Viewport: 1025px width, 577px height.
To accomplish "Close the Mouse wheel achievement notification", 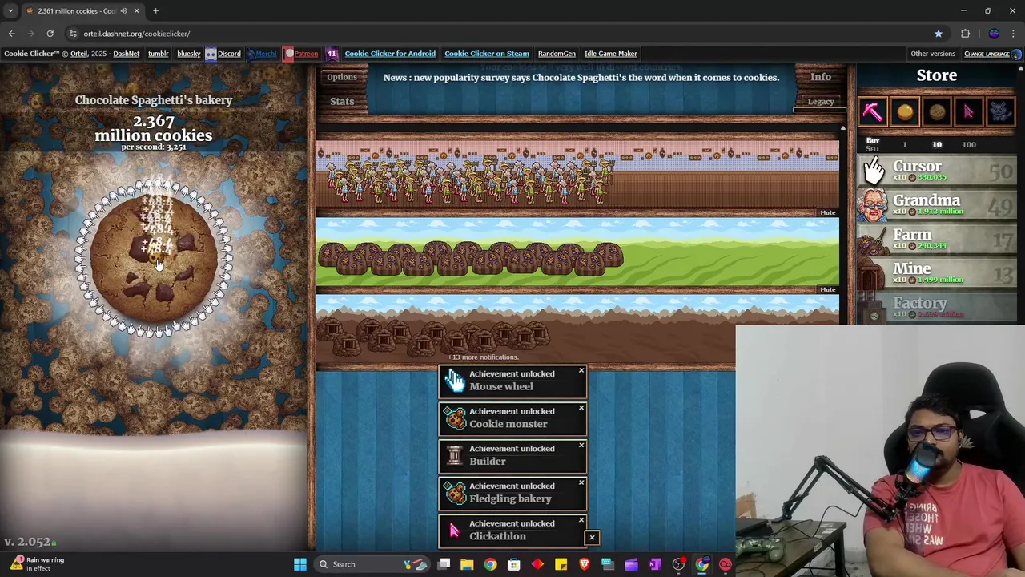I will pyautogui.click(x=581, y=371).
